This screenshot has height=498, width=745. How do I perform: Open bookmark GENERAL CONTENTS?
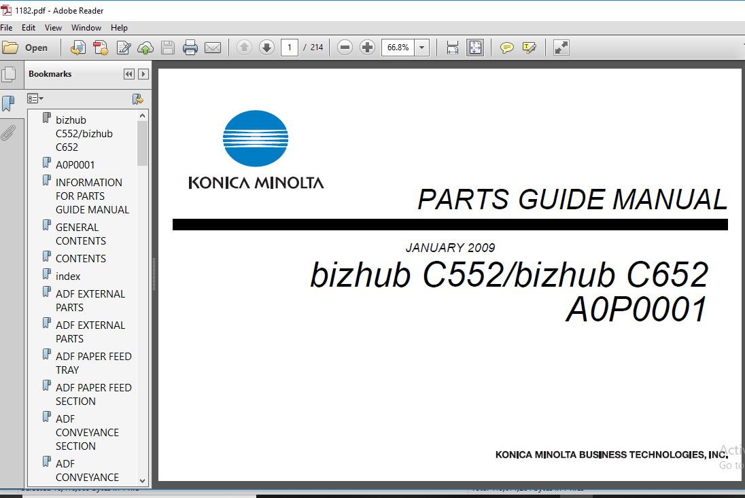click(81, 234)
